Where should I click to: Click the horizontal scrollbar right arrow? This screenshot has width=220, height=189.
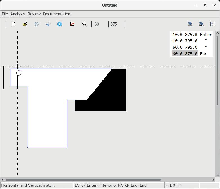[x=213, y=180]
